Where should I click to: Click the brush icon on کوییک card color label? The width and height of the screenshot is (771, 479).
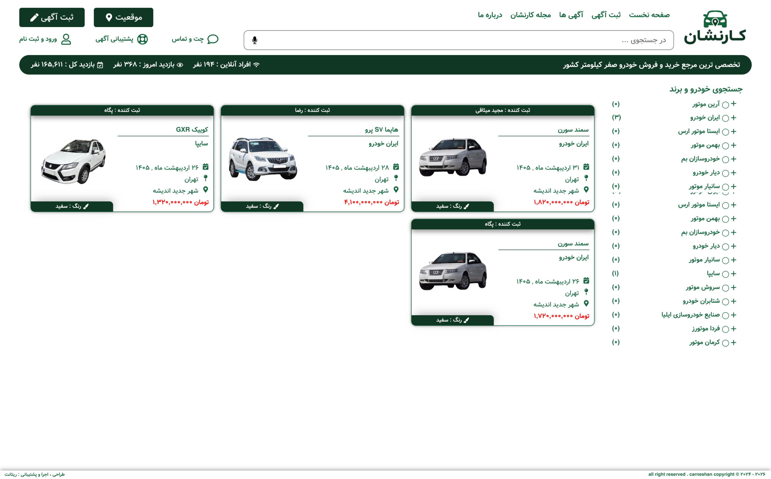[x=86, y=206]
